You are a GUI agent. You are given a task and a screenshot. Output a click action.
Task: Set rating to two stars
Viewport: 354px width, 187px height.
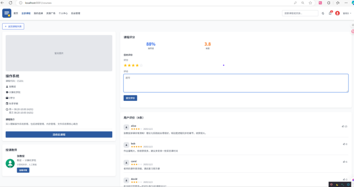pyautogui.click(x=129, y=65)
